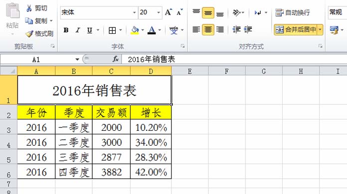The image size is (347, 194).
Task: Decrease font size with small A icon
Action: click(x=179, y=12)
